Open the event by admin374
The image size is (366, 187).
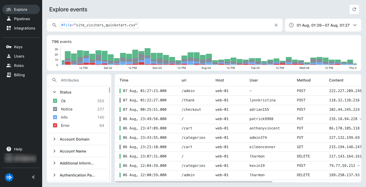tap(238, 138)
